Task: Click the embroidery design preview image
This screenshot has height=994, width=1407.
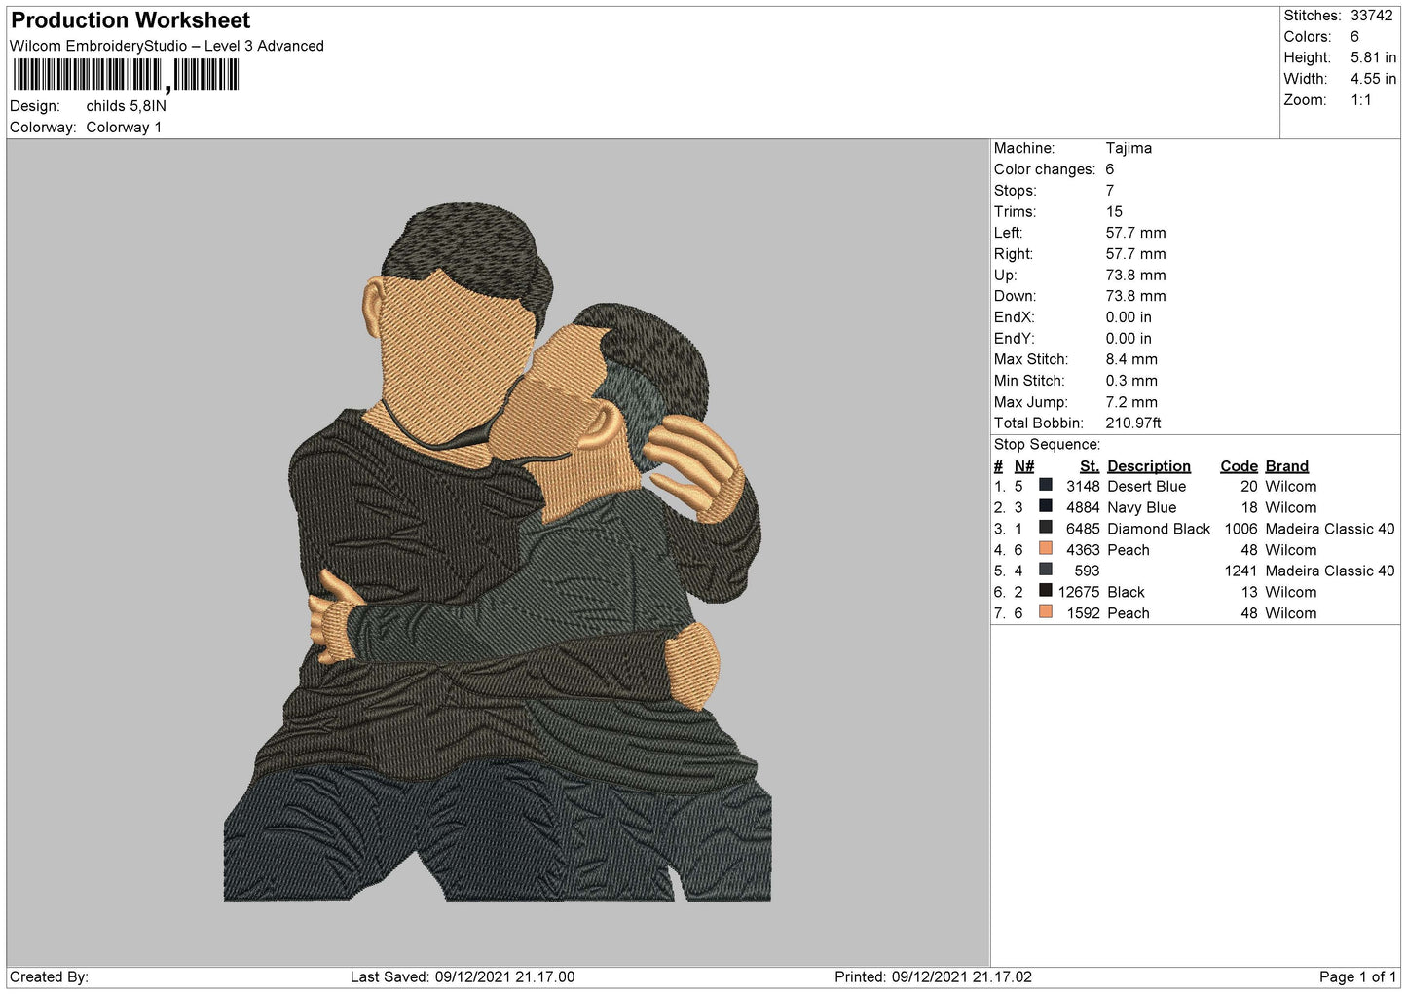Action: coord(498,552)
